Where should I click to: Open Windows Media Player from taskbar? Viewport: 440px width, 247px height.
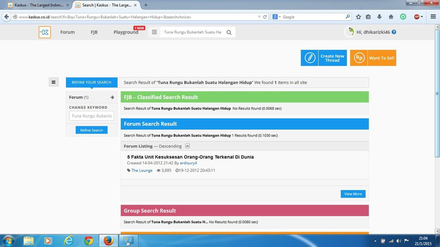click(48, 241)
